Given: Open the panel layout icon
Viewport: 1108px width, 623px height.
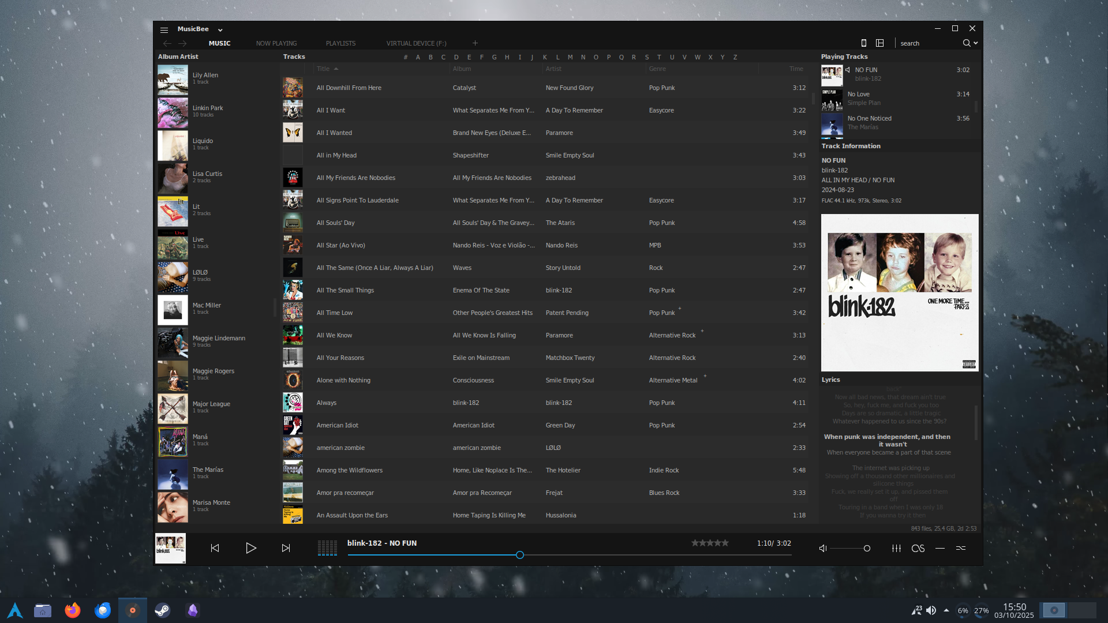Looking at the screenshot, I should tap(879, 43).
